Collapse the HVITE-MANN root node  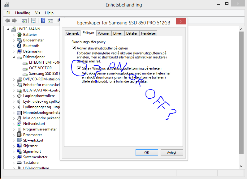click(x=8, y=29)
